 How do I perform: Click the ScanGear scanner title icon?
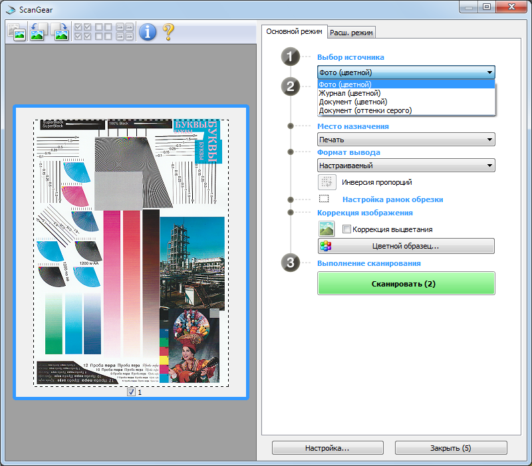[11, 10]
